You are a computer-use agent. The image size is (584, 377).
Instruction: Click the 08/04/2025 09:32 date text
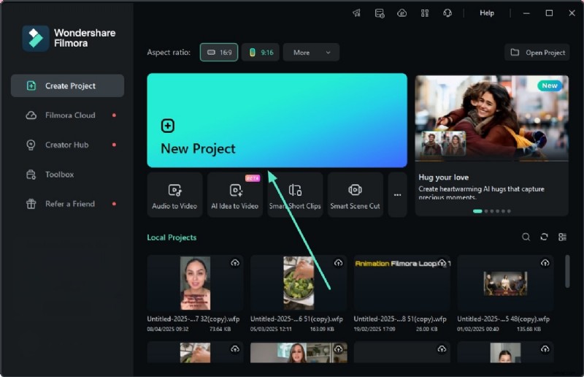[168, 330]
